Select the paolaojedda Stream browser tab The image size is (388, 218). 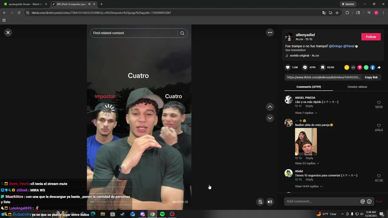(25, 4)
